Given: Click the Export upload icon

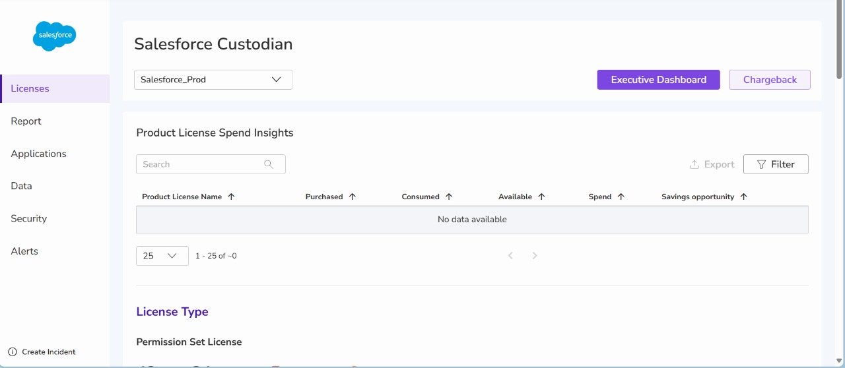Looking at the screenshot, I should [694, 164].
